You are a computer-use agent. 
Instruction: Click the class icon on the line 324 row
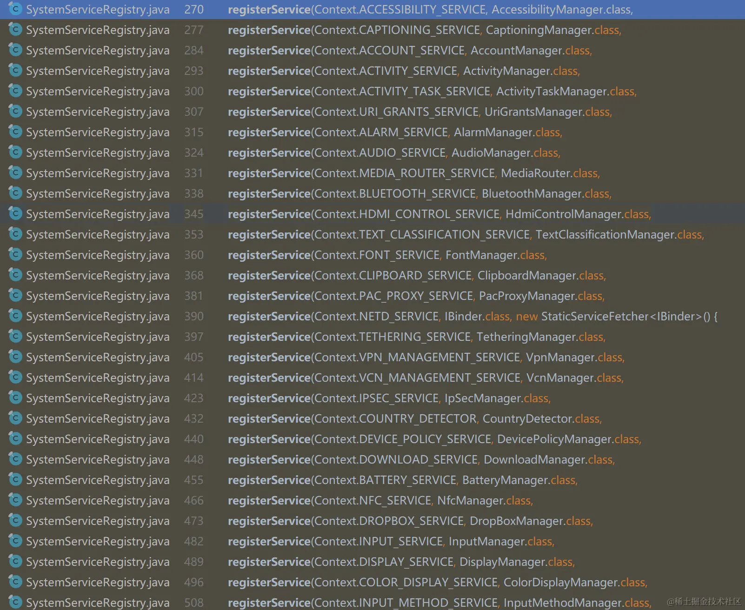click(15, 152)
